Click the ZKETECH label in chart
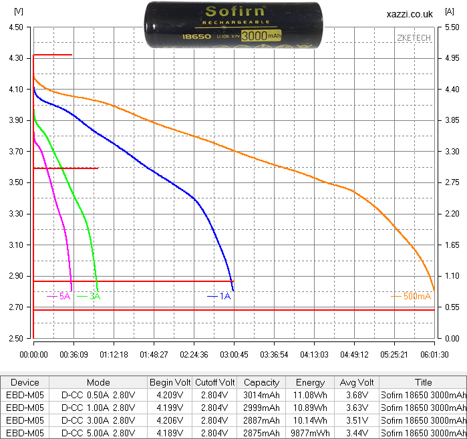 pos(414,38)
